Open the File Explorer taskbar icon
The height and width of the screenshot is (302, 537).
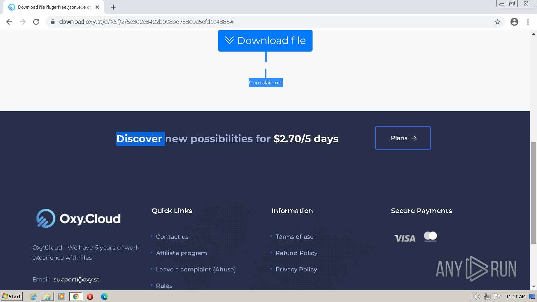[x=47, y=297]
